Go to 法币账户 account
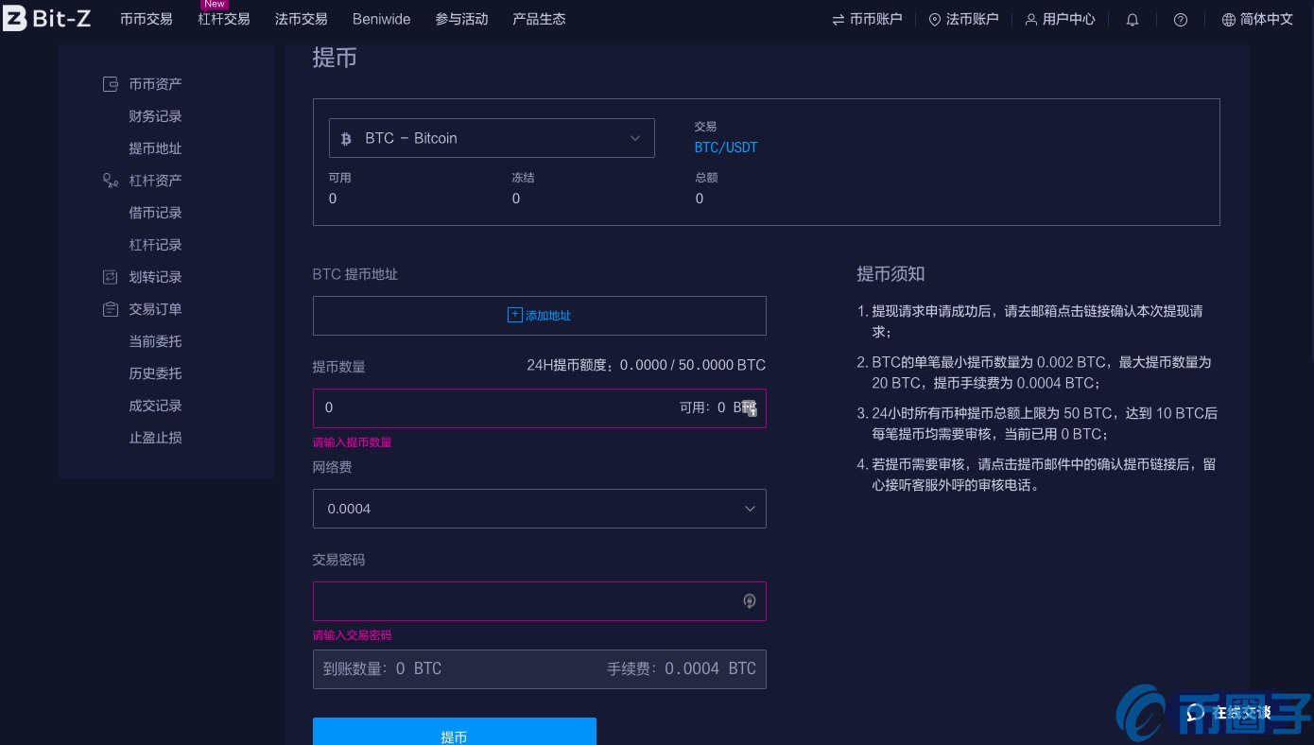Viewport: 1314px width, 745px height. coord(963,19)
